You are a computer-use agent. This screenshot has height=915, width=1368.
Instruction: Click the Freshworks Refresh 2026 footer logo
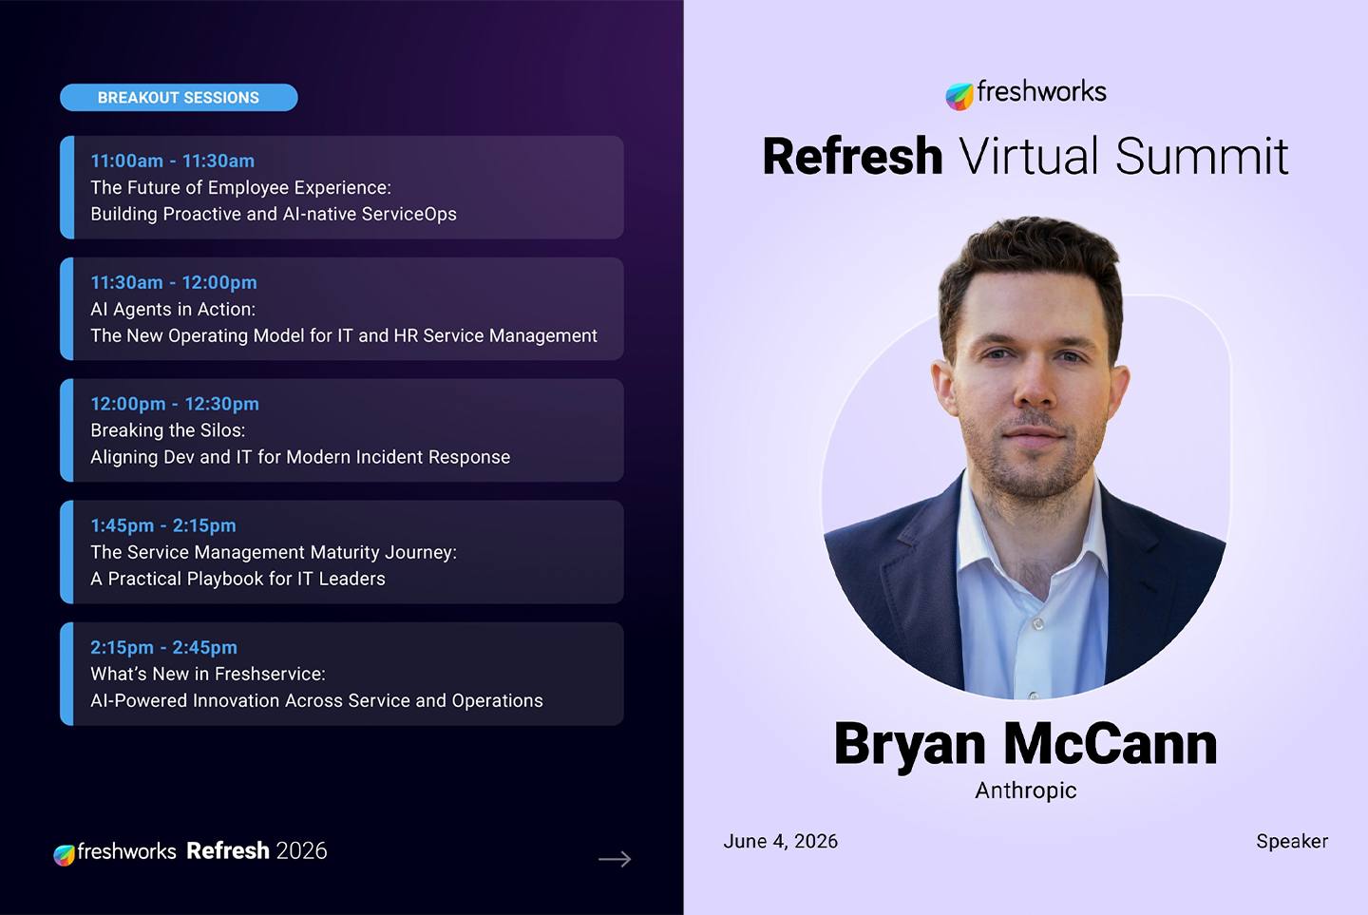click(x=190, y=851)
